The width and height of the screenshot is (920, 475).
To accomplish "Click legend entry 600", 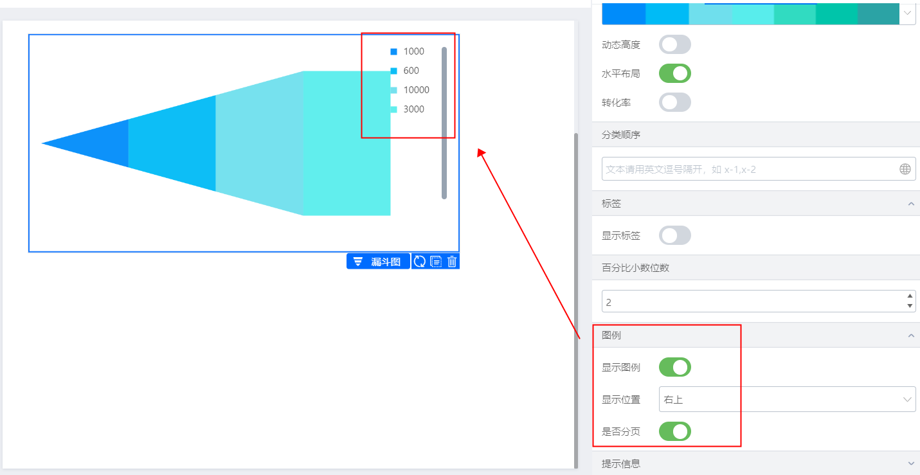I will click(x=404, y=71).
